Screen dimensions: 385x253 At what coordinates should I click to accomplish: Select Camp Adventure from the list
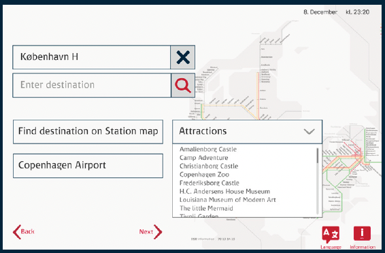204,158
